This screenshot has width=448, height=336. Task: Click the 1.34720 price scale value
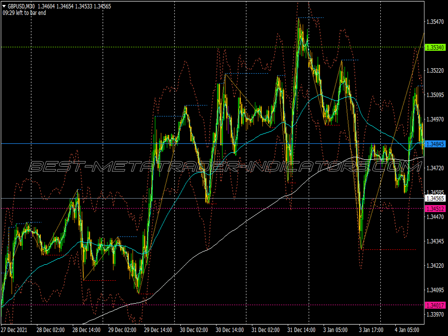435,168
